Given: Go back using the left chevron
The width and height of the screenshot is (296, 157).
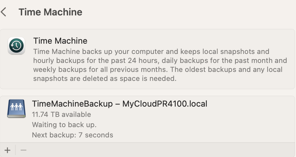Looking at the screenshot, I should 4,12.
